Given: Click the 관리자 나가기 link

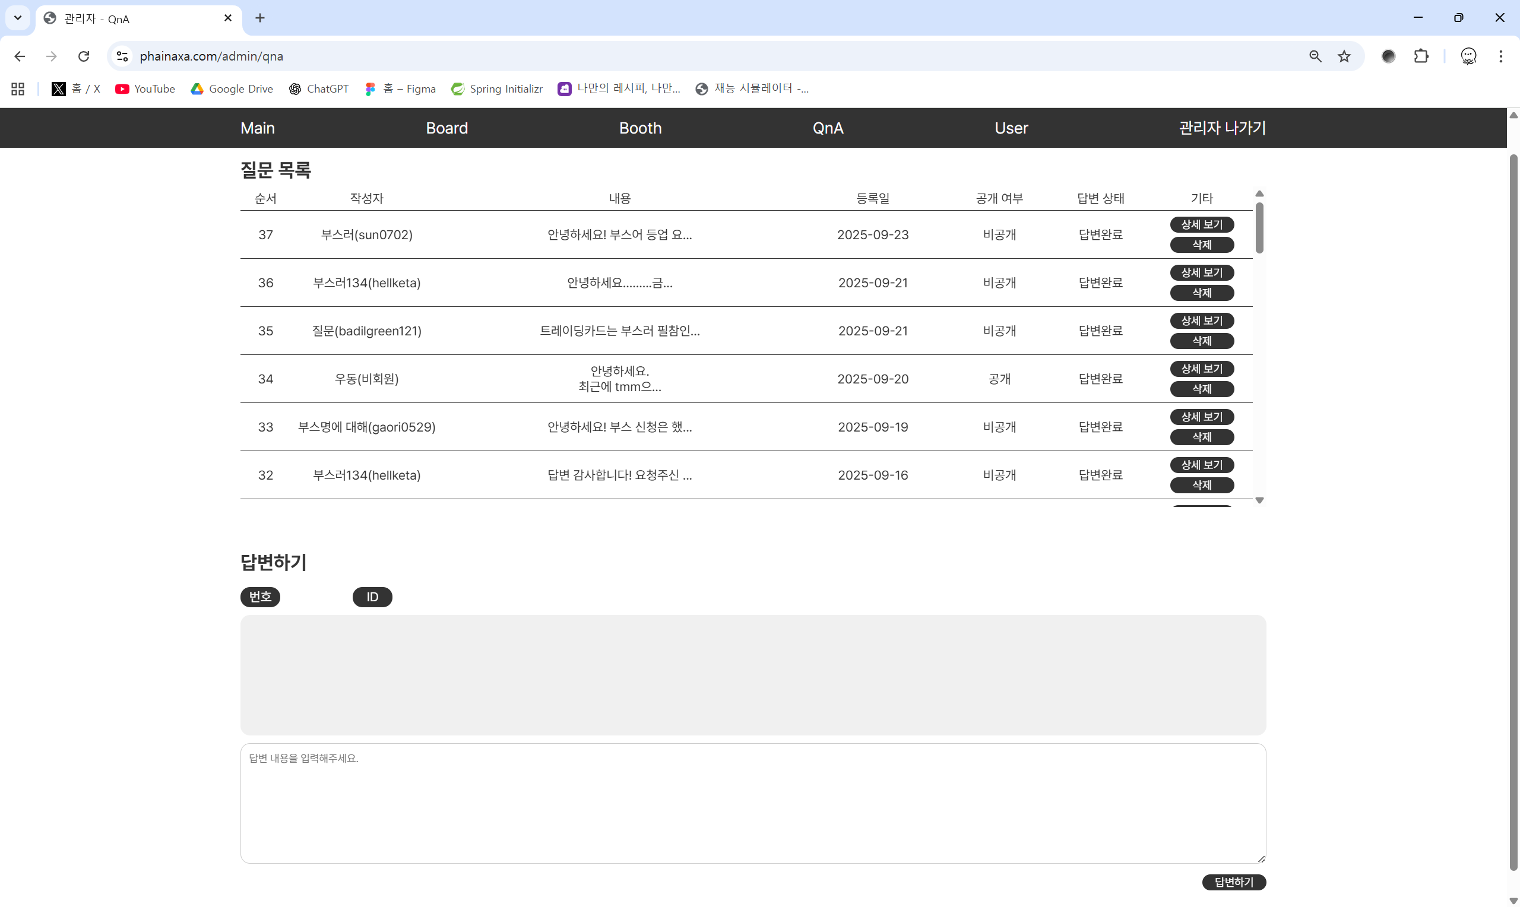Looking at the screenshot, I should (1222, 128).
